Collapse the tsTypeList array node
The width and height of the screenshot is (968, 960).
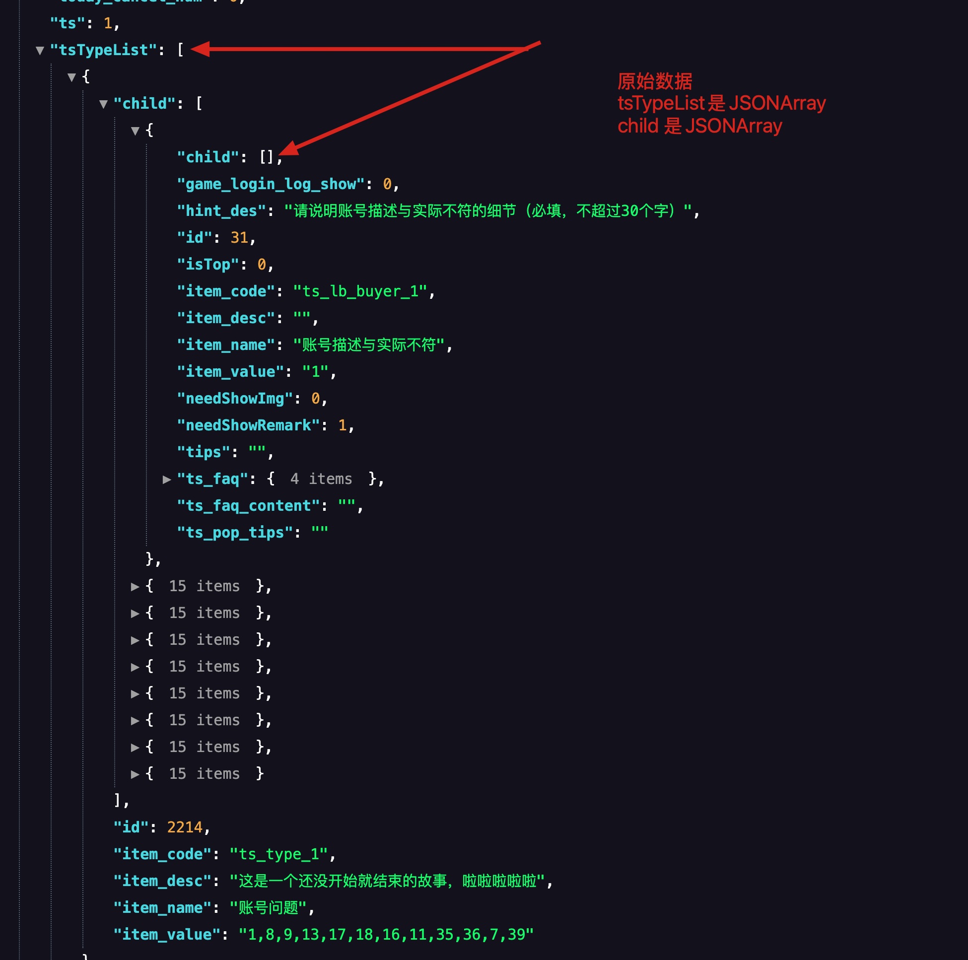tap(40, 51)
